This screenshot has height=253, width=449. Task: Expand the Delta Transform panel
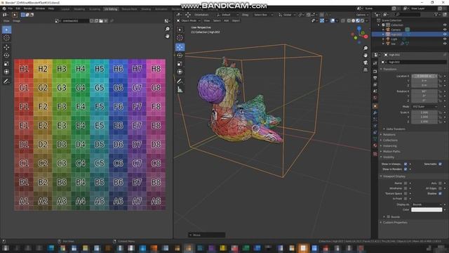395,129
